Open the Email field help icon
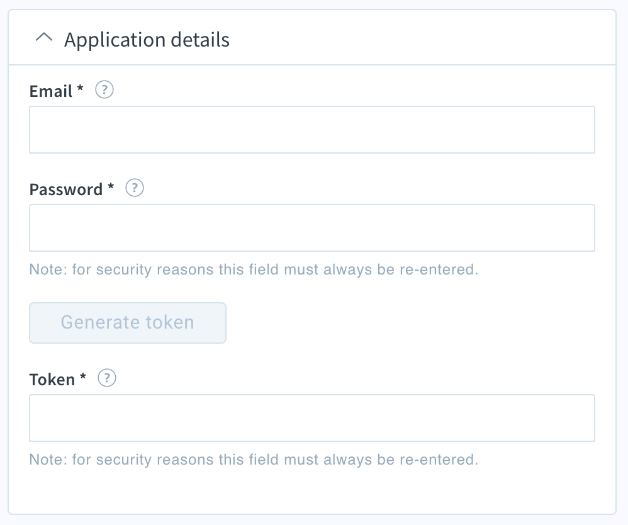The height and width of the screenshot is (525, 628). point(104,90)
